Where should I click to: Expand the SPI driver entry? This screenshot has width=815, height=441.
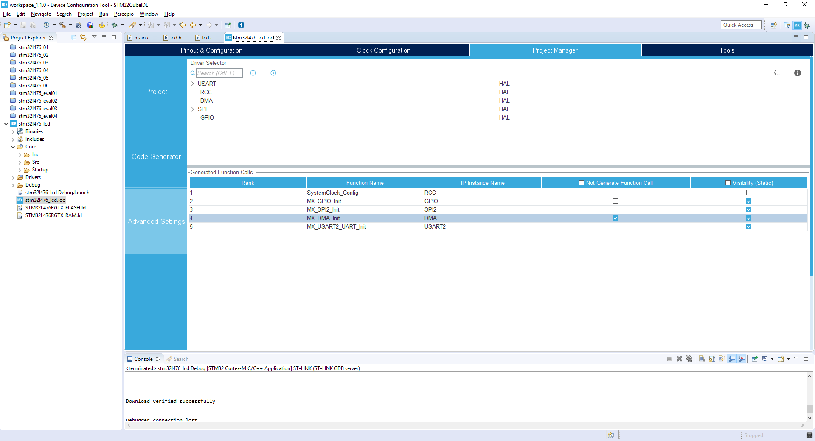point(193,109)
